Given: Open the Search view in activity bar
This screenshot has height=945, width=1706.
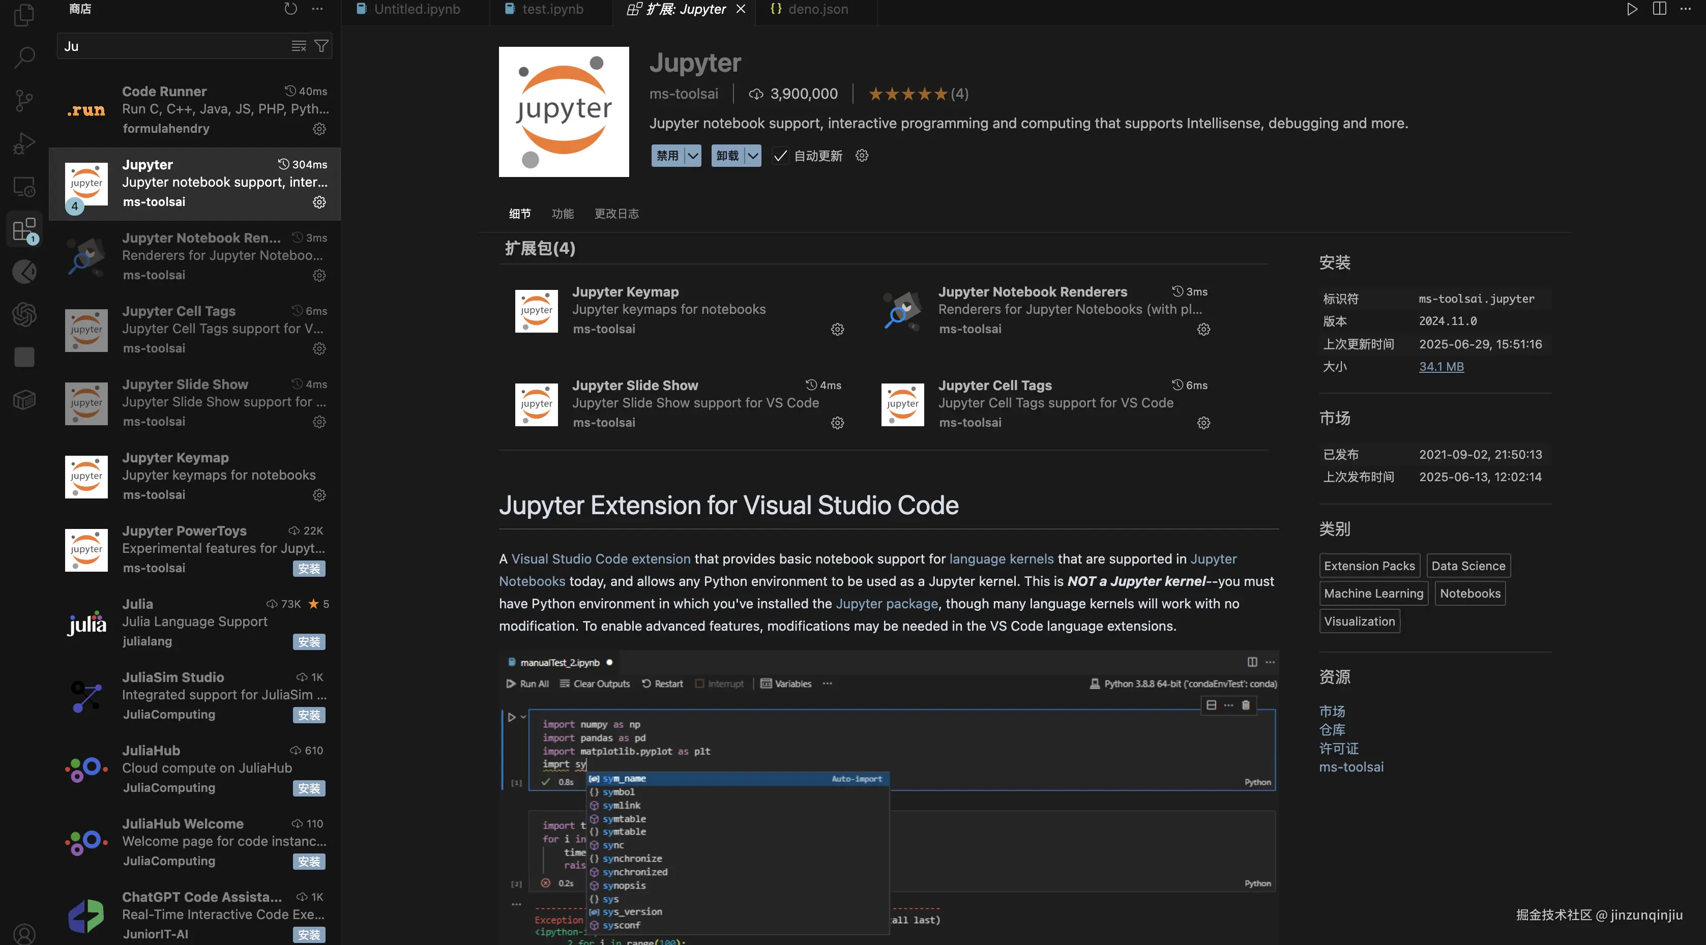Looking at the screenshot, I should [24, 57].
